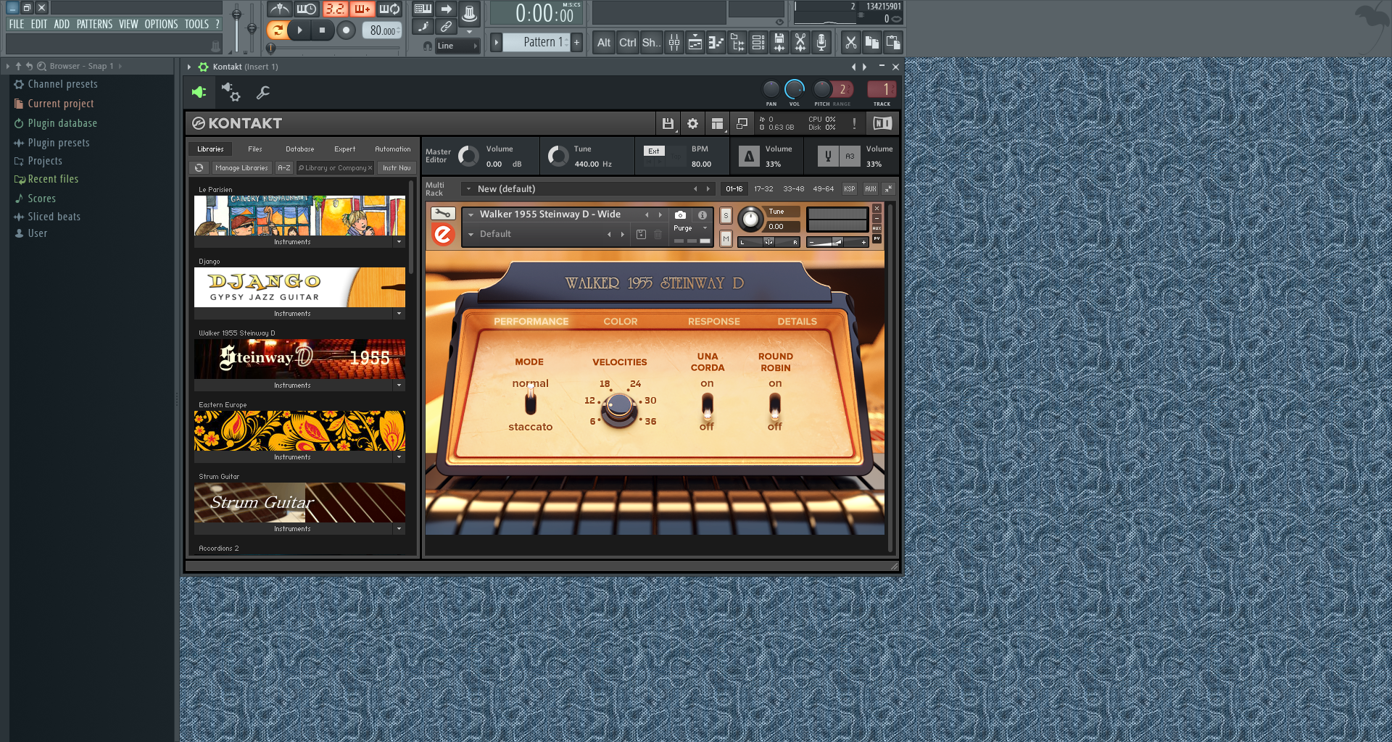
Task: Click the wrench icon in plugin wrapper
Action: 263,92
